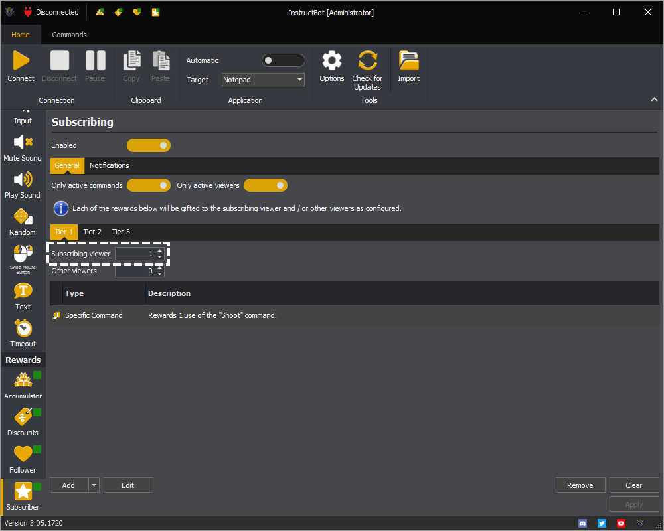Open the Follower rewards section
Viewport: 664px width, 531px height.
tap(23, 459)
